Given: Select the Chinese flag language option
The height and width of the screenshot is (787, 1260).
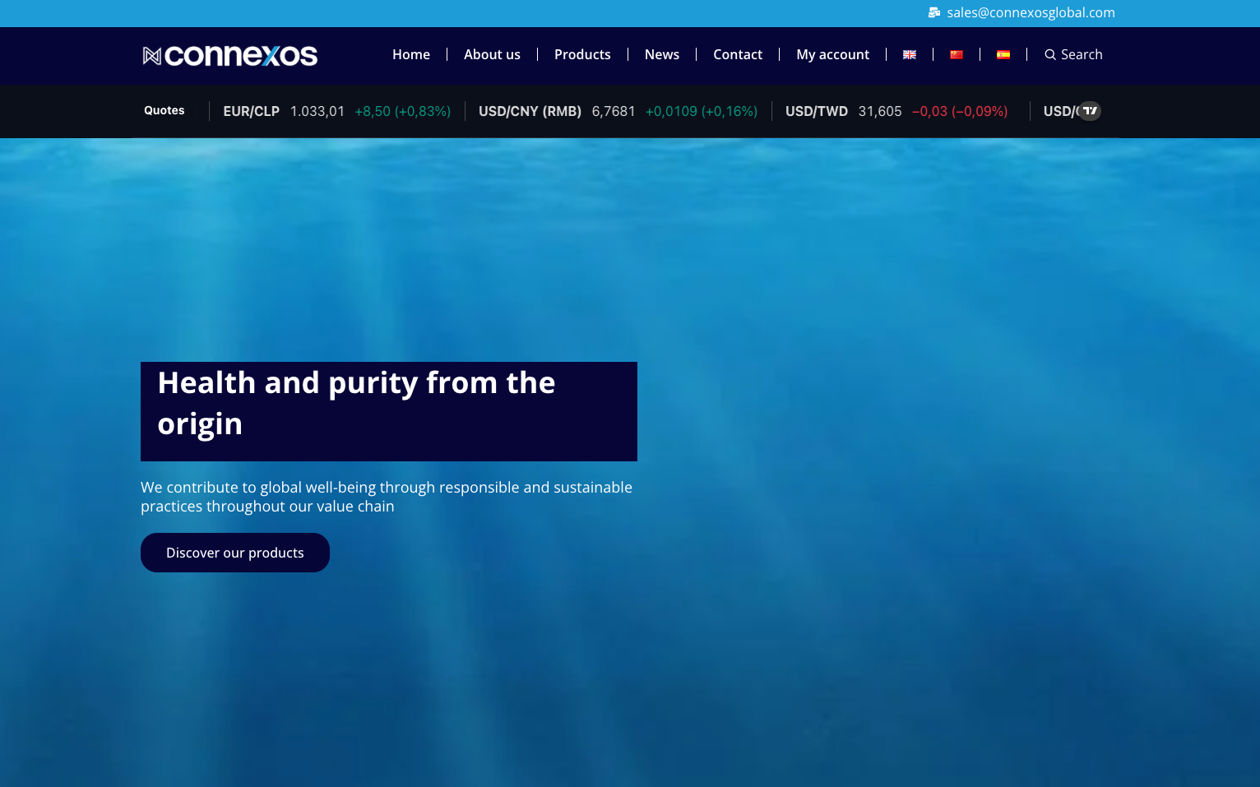Looking at the screenshot, I should (x=957, y=55).
